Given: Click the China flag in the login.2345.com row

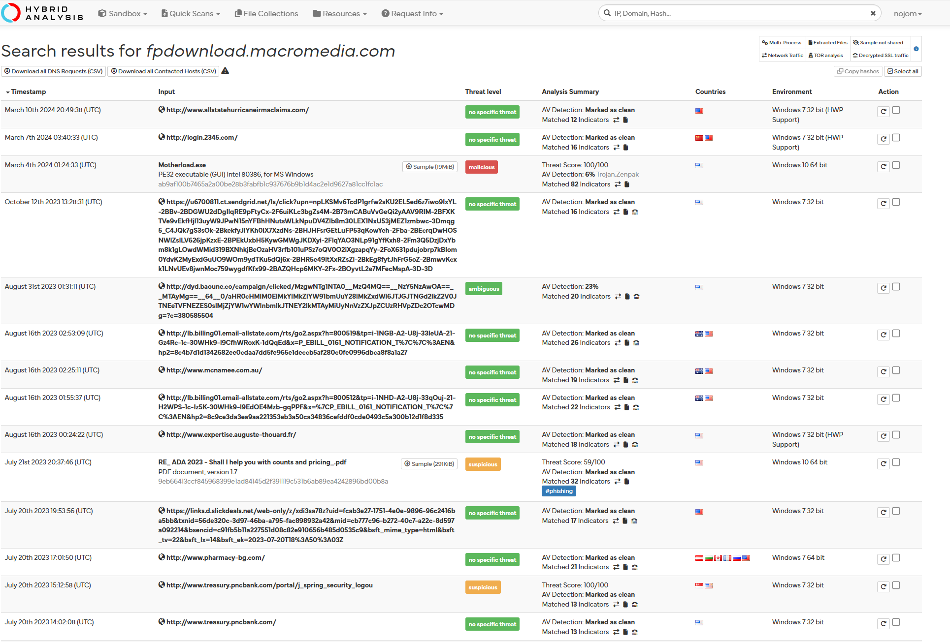Looking at the screenshot, I should pyautogui.click(x=699, y=138).
